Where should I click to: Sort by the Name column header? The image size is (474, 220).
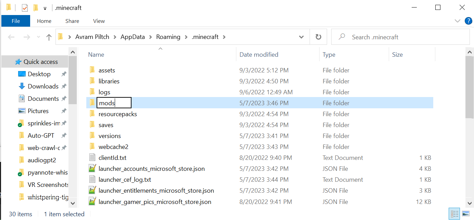pos(96,55)
